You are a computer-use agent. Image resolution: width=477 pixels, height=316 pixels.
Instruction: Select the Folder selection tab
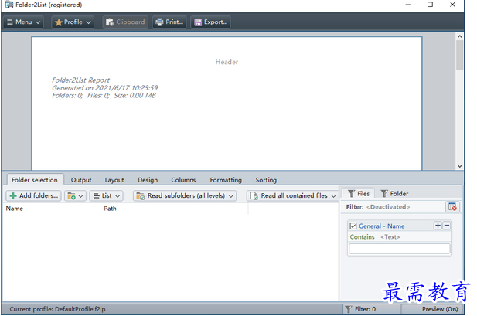(x=35, y=180)
